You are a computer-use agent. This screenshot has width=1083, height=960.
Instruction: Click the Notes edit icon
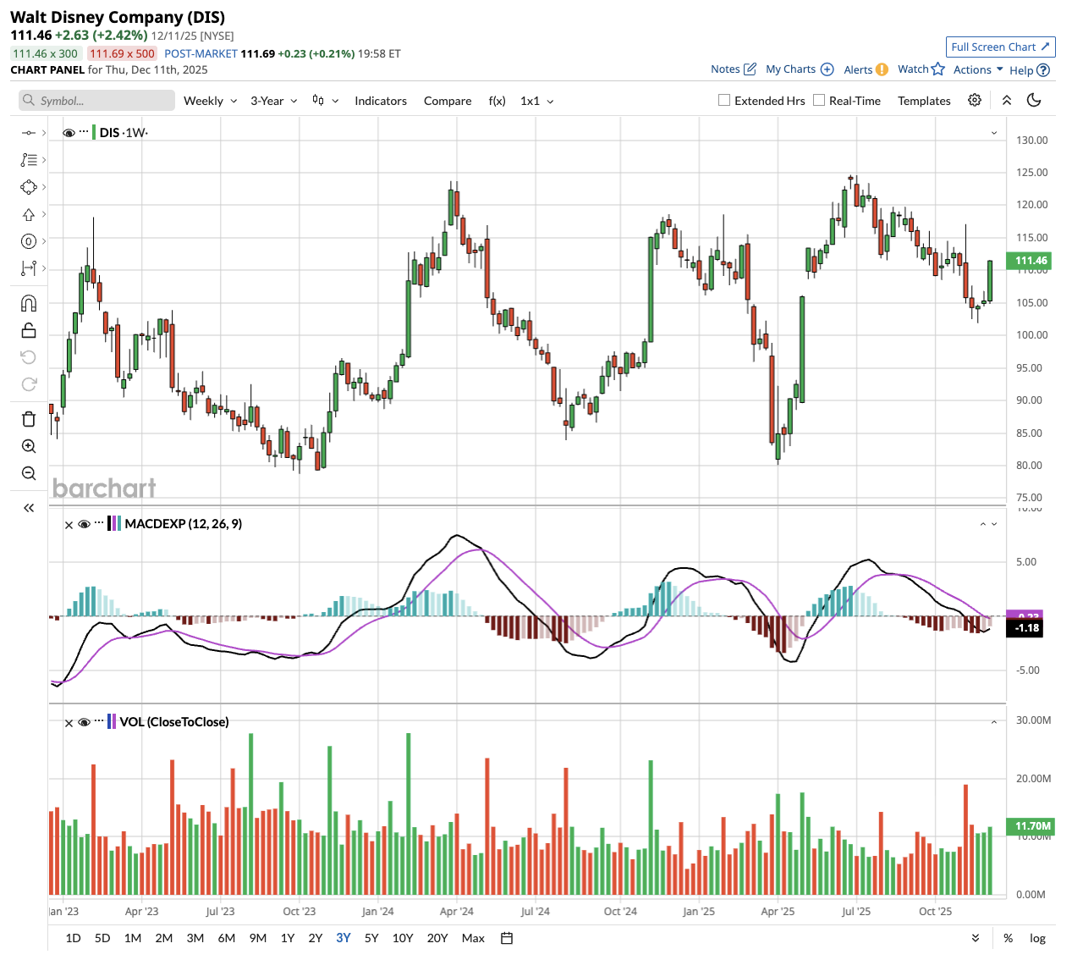750,69
